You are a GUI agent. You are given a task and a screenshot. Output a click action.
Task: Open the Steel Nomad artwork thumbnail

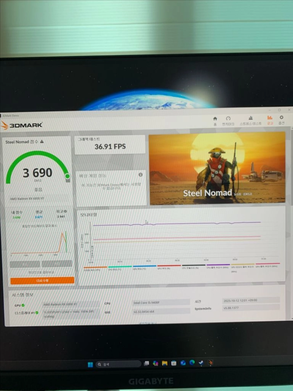click(217, 168)
